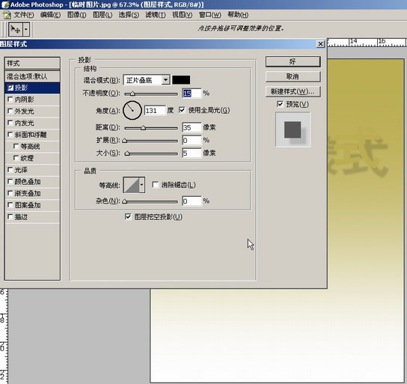Screen dimensions: 407x384
Task: Select the Move tool icon in options bar
Action: (16, 29)
